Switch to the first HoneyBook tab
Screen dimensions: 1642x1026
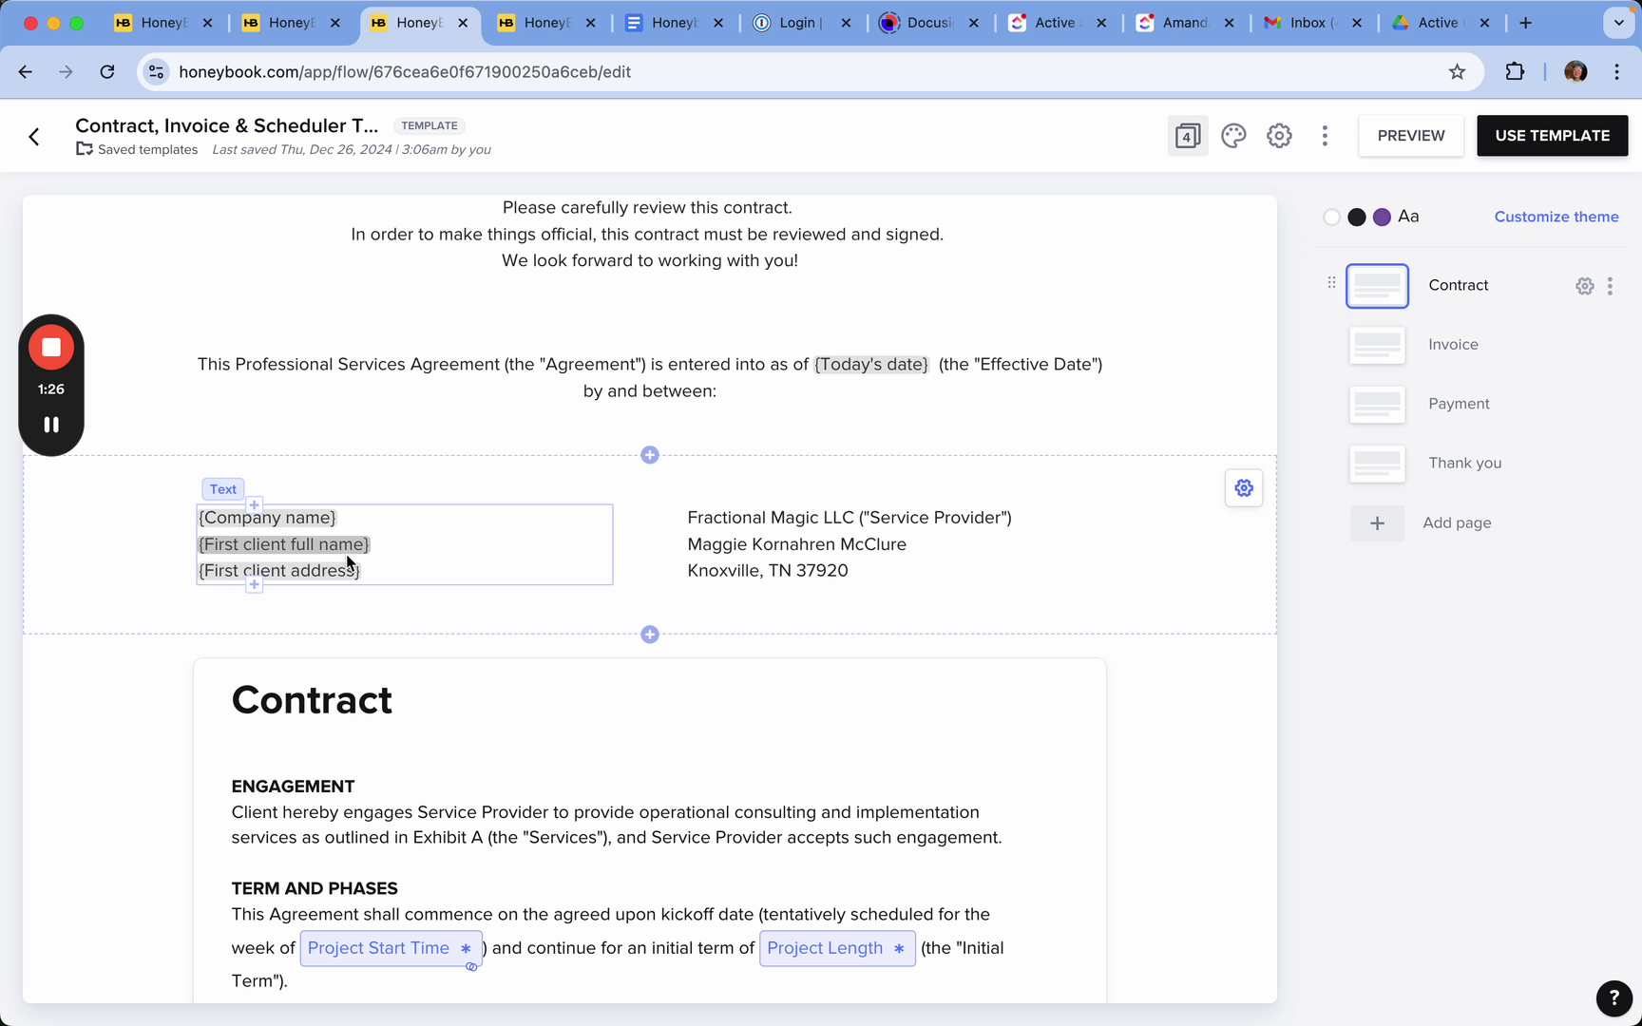(163, 23)
